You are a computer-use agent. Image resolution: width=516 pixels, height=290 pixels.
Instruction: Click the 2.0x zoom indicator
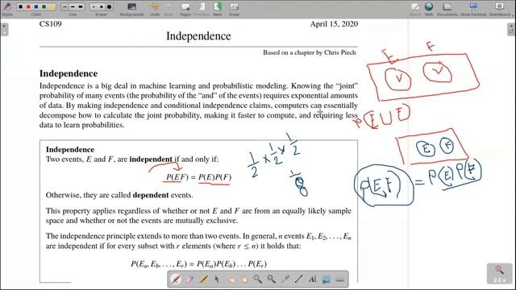coord(499,274)
